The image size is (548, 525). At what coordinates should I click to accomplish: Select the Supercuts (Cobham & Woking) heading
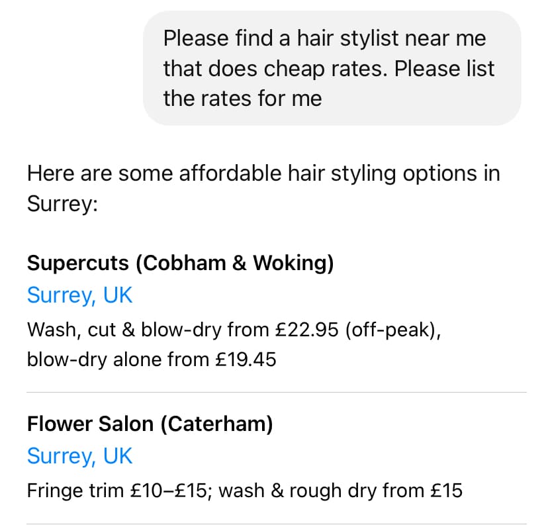click(180, 263)
